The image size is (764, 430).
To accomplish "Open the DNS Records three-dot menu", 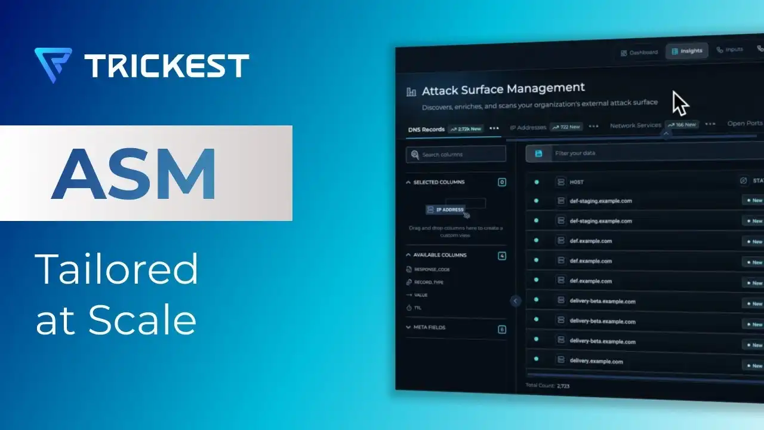I will point(494,128).
